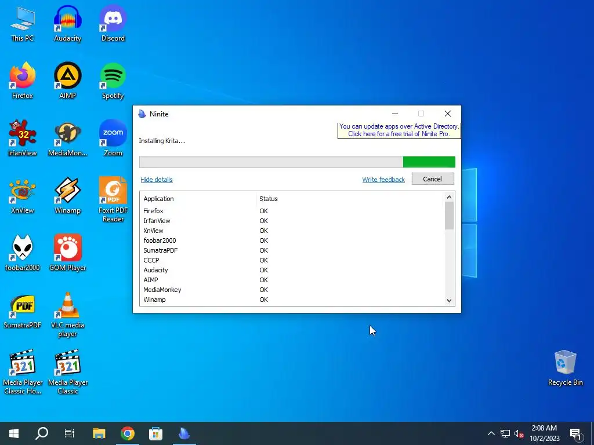This screenshot has width=594, height=445.
Task: Open Task View from the taskbar
Action: pos(70,433)
